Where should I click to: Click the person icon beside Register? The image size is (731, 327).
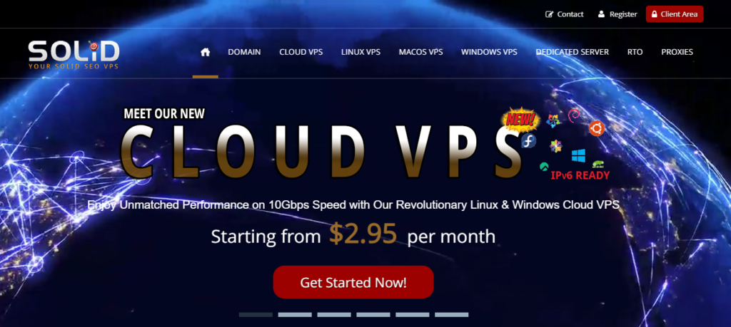coord(601,14)
